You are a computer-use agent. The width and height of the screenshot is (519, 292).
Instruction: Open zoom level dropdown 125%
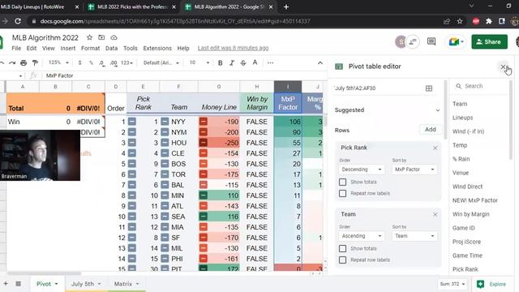coord(58,62)
